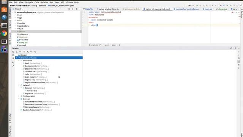Click the GoLand icon in the dock

coord(4,49)
